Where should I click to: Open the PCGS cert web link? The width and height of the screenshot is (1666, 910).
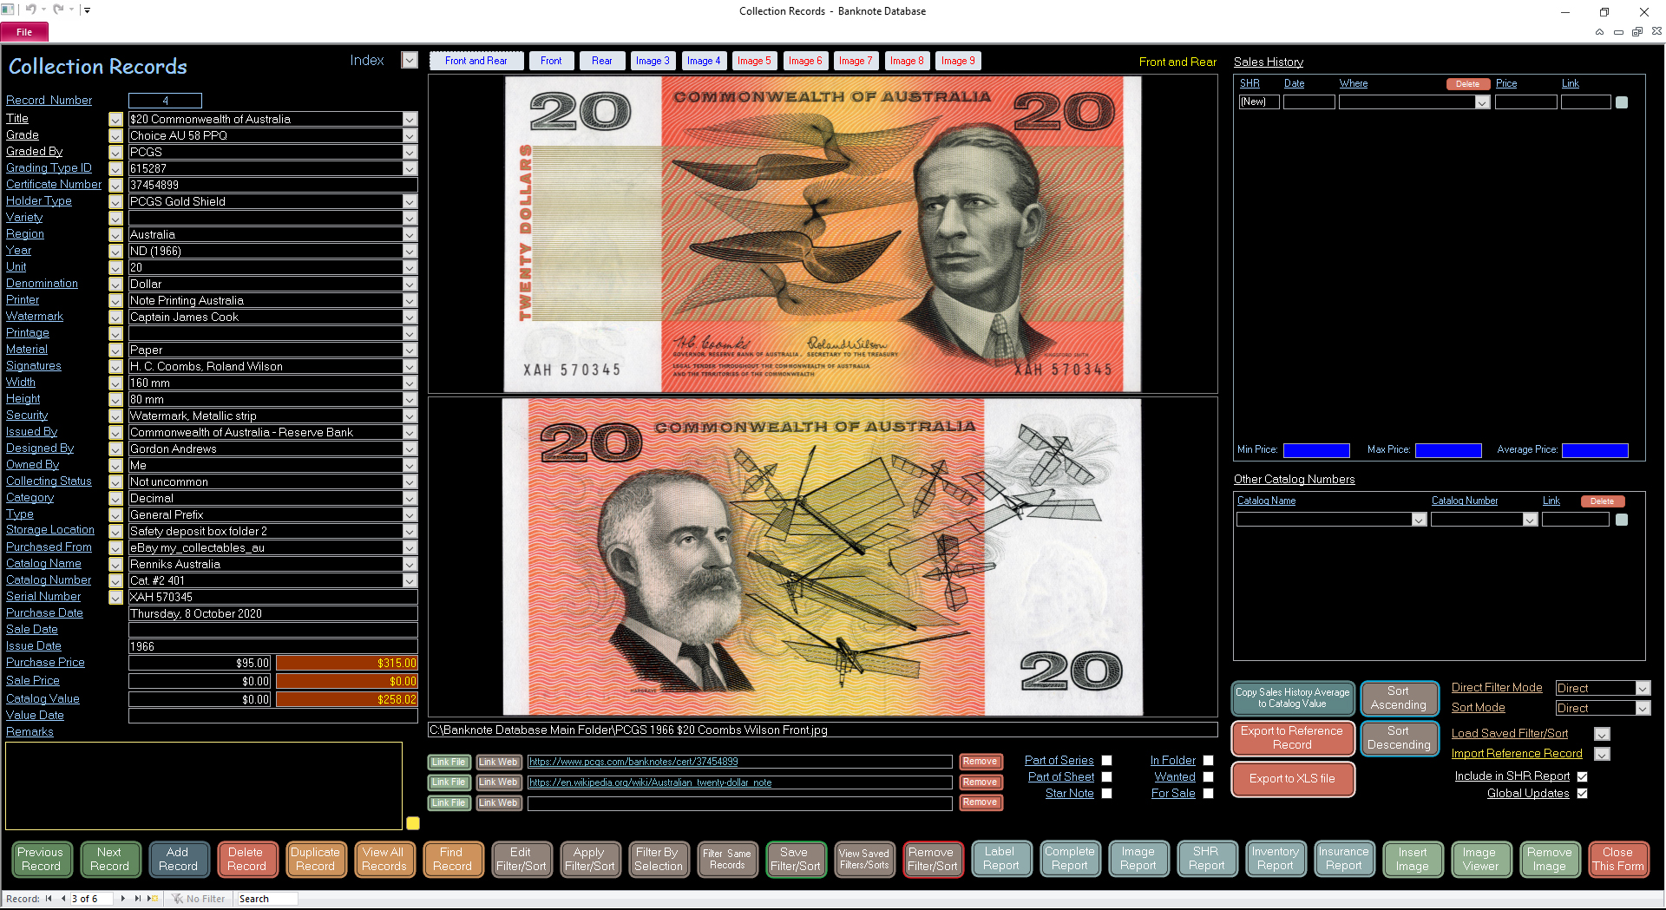coord(633,762)
